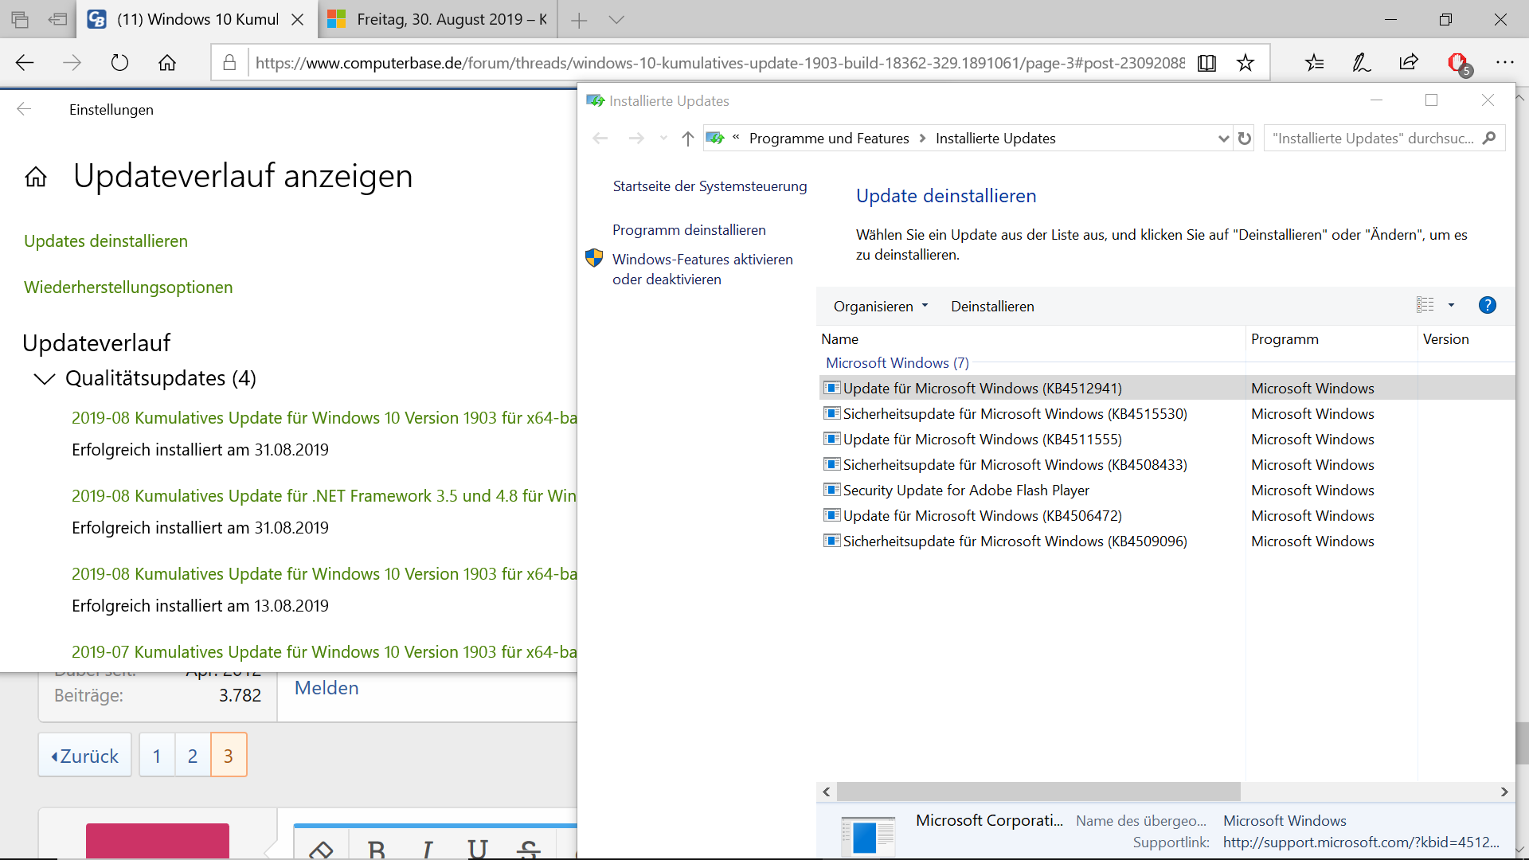The image size is (1529, 860).
Task: Go to the browser home page icon
Action: (x=167, y=63)
